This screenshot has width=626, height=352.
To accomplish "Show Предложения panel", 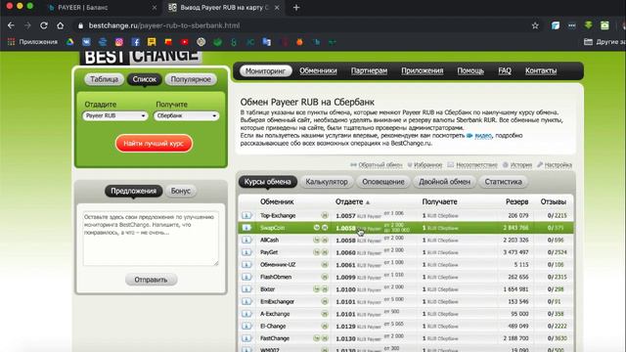I will pos(134,191).
